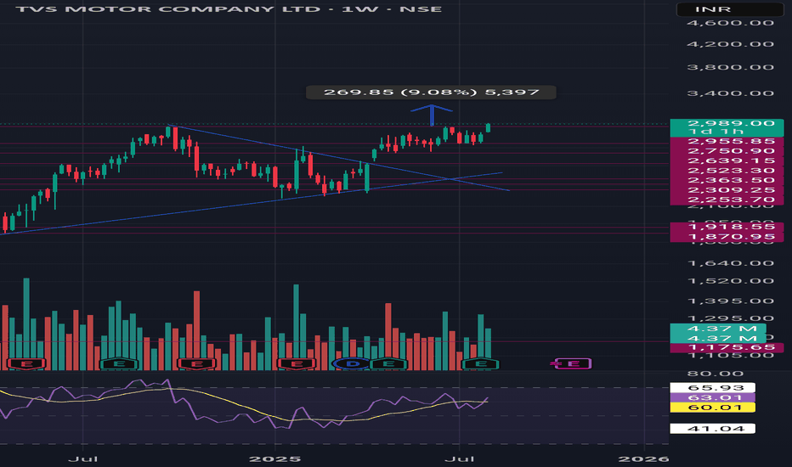Select the descending blue trendline from the peak
This screenshot has height=467, width=792.
pyautogui.click(x=338, y=157)
